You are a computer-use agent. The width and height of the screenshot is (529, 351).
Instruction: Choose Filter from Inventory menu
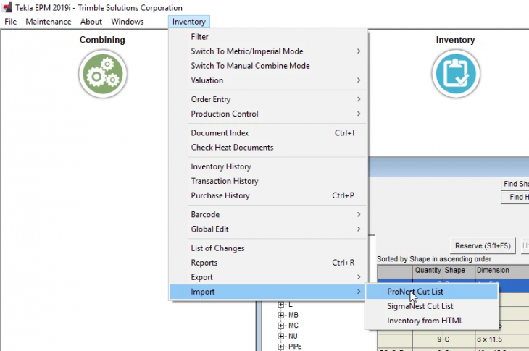pyautogui.click(x=268, y=37)
